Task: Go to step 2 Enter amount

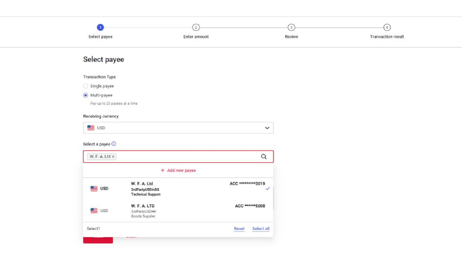Action: 196,28
